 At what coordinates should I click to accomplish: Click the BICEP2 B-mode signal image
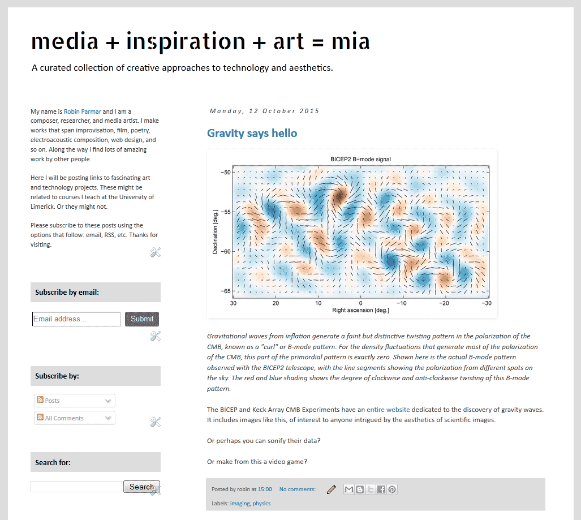(352, 234)
